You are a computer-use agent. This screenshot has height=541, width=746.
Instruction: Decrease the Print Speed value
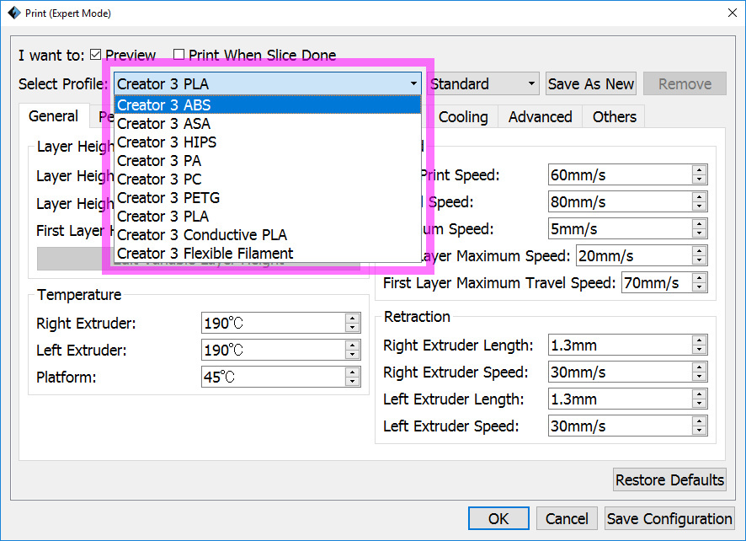700,179
